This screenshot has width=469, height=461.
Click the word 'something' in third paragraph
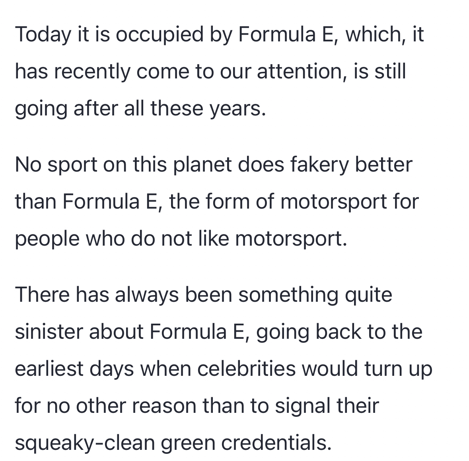(x=285, y=295)
